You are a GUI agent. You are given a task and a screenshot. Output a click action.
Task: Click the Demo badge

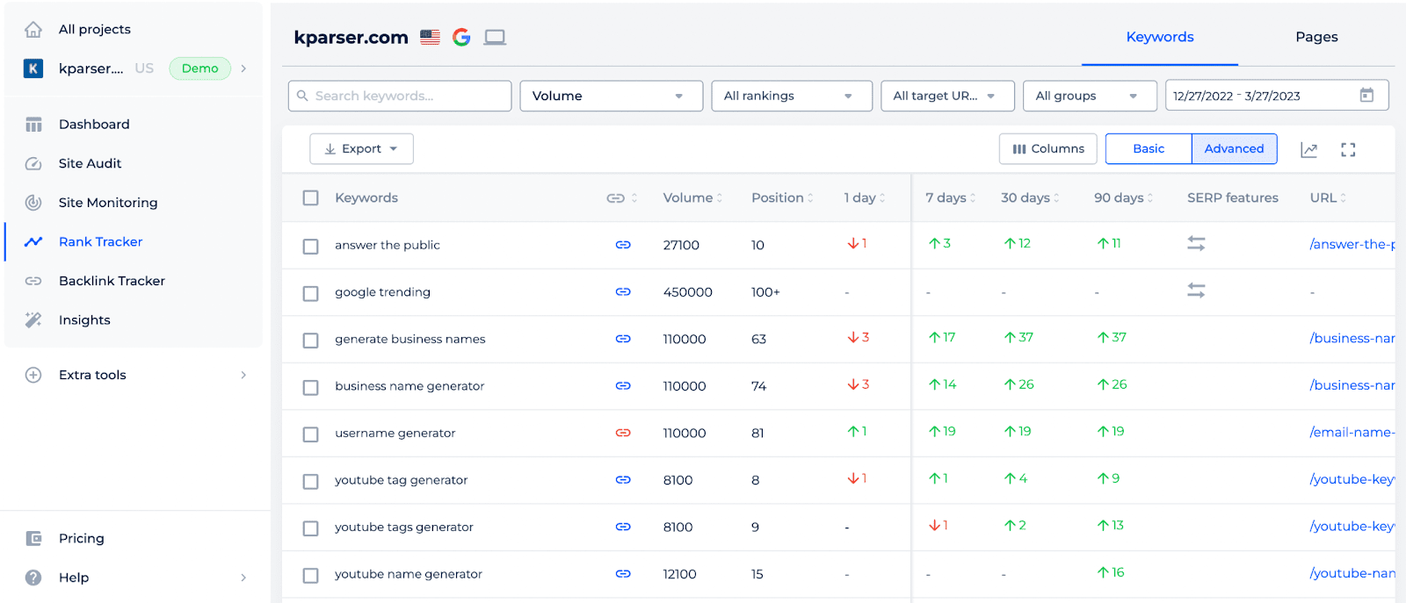199,68
